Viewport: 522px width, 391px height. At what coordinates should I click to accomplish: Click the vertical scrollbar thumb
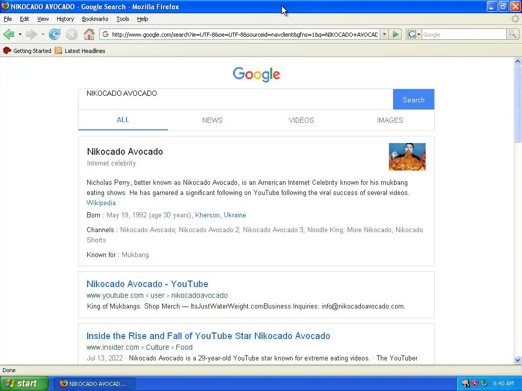(x=517, y=104)
